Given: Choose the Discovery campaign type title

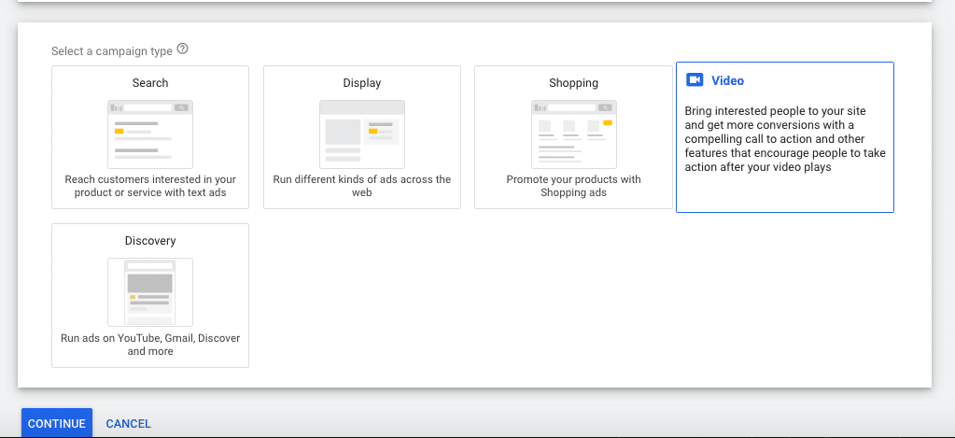Looking at the screenshot, I should 150,241.
